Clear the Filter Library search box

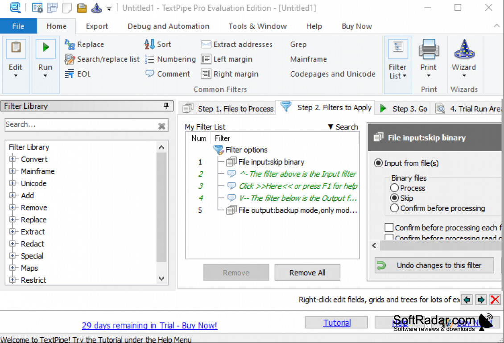point(161,126)
